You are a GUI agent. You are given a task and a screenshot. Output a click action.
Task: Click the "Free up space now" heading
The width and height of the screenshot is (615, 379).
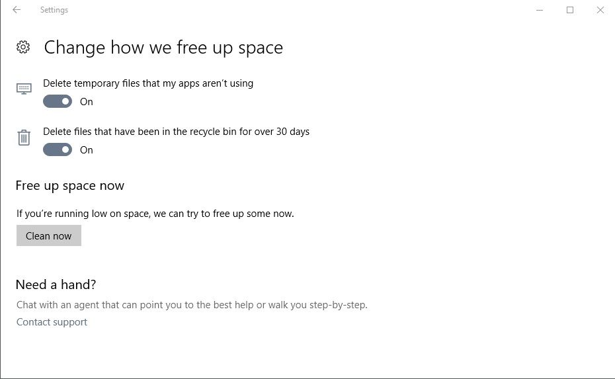(70, 185)
